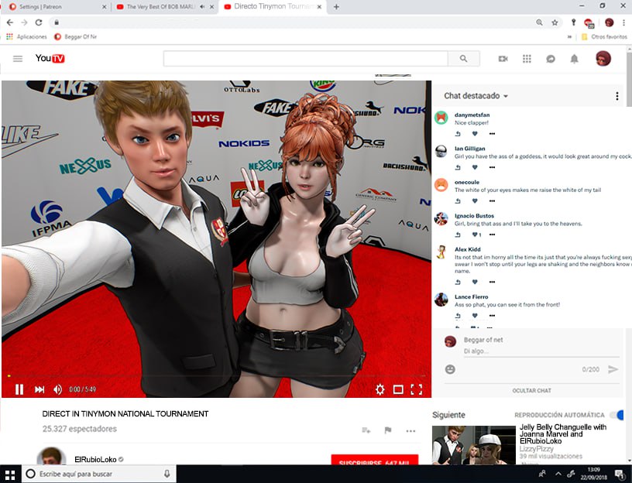Screen dimensions: 632x483
Task: Switch to The Very Best Of Bob Marley tab
Action: point(159,7)
